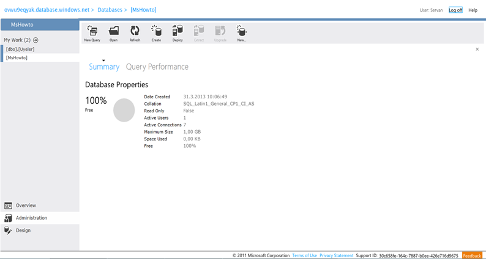Refresh the database view
The image size is (486, 259).
(135, 31)
